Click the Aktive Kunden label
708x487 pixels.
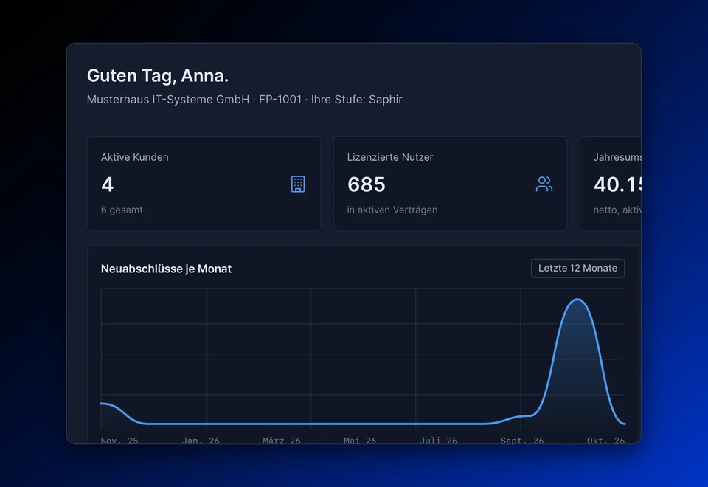(134, 157)
